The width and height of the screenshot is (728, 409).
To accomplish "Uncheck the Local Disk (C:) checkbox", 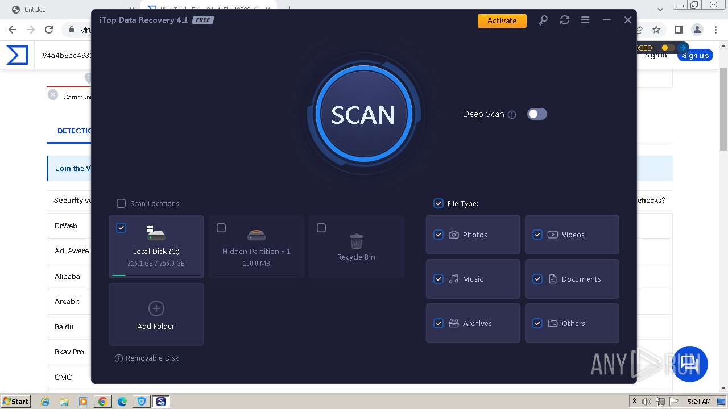I will click(121, 228).
